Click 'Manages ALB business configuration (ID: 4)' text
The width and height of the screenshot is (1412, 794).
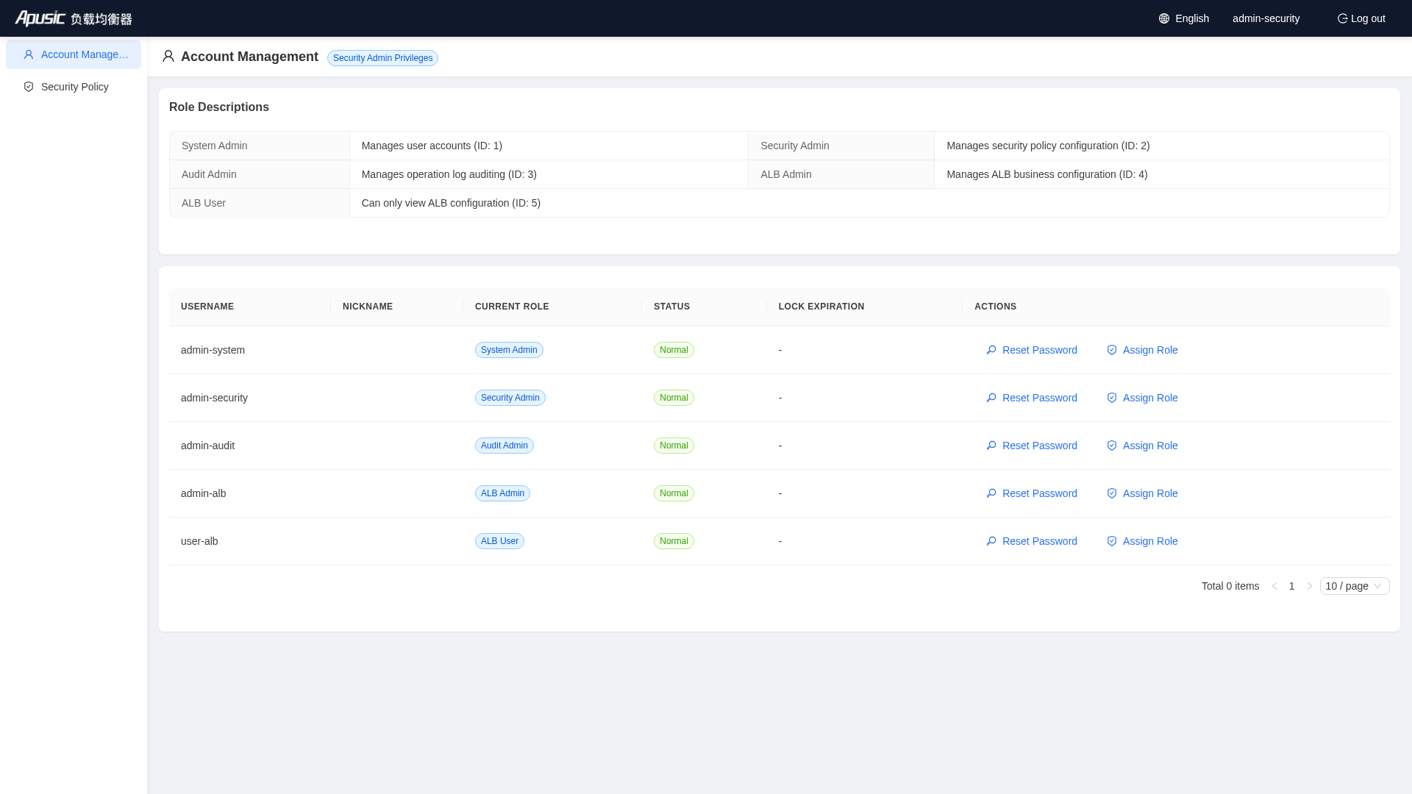click(1046, 174)
